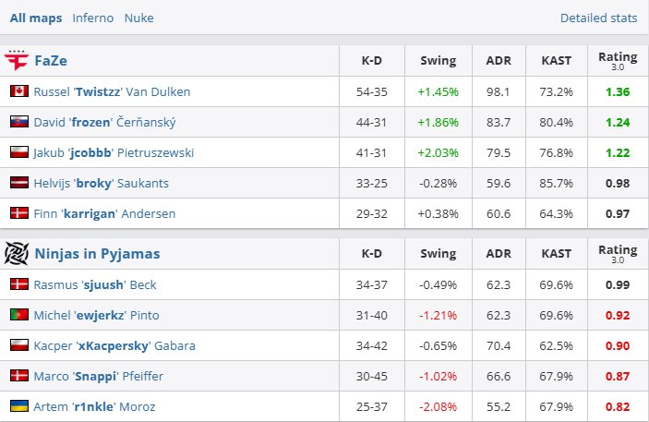Click the FaZe team logo icon

click(17, 61)
